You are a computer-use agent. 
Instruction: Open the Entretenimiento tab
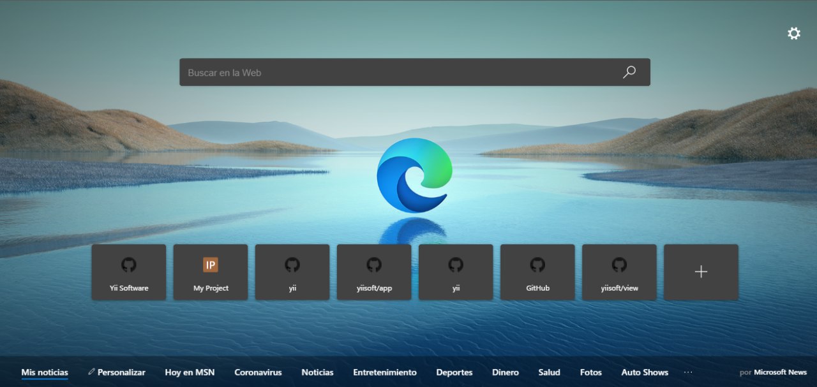click(385, 372)
